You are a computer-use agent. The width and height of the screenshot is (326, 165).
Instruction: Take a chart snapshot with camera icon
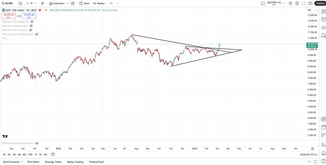pos(310,3)
